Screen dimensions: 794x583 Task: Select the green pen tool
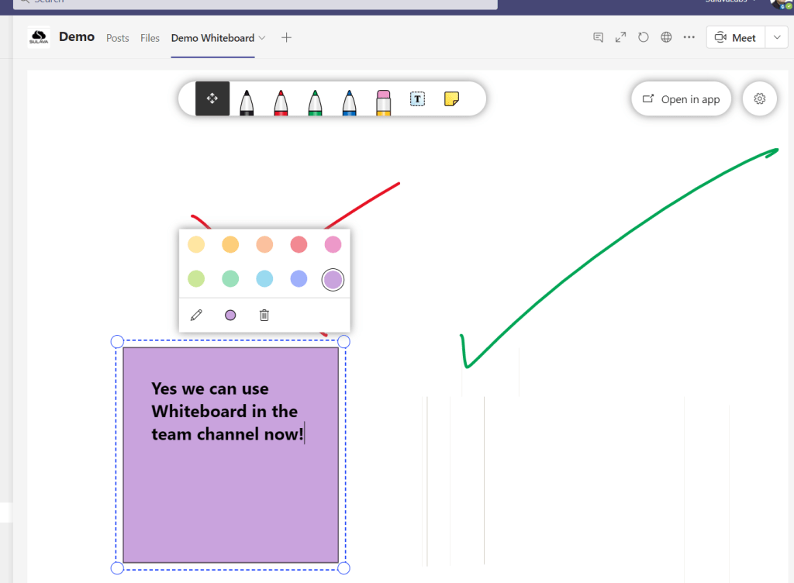coord(315,99)
